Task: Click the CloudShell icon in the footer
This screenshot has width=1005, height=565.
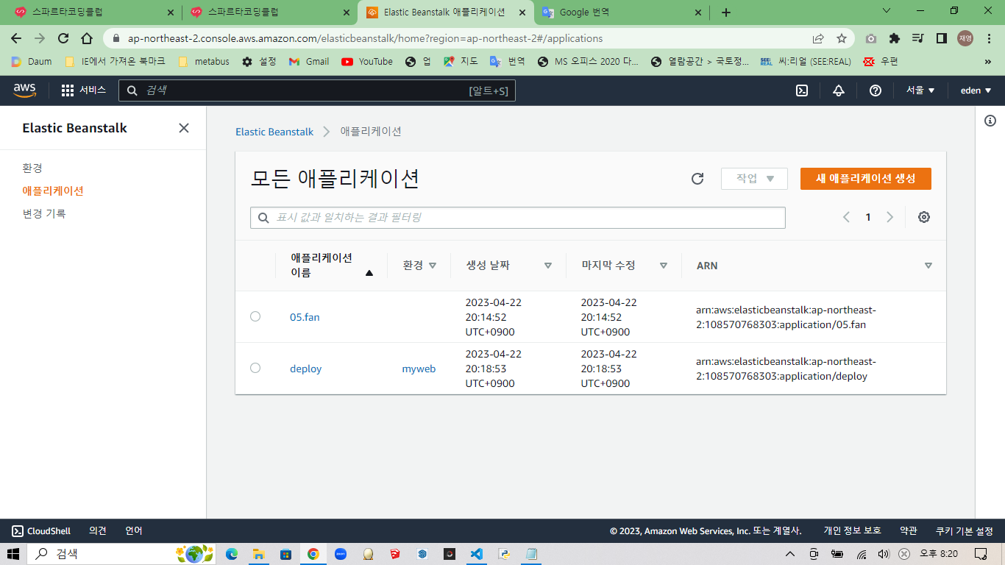Action: (18, 531)
